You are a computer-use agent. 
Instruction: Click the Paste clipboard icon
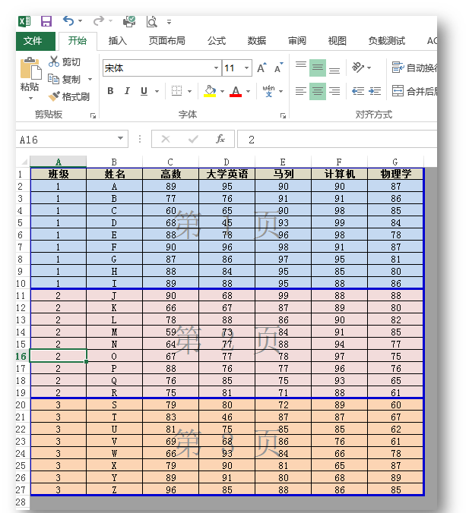[x=30, y=68]
